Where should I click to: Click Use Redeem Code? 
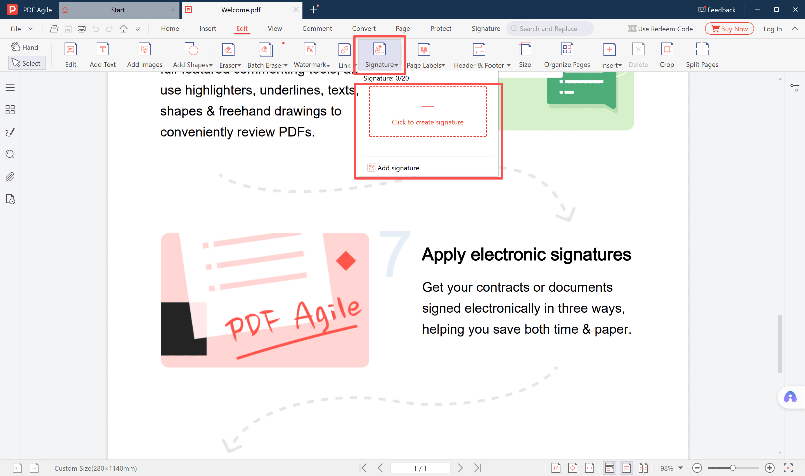(660, 29)
